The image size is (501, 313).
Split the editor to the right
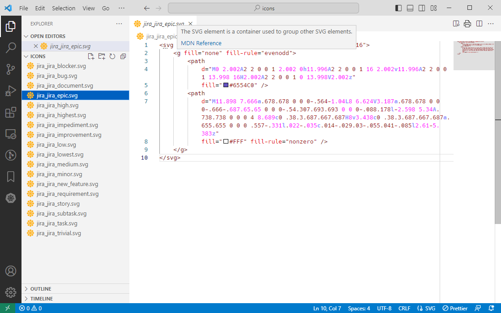pos(479,24)
